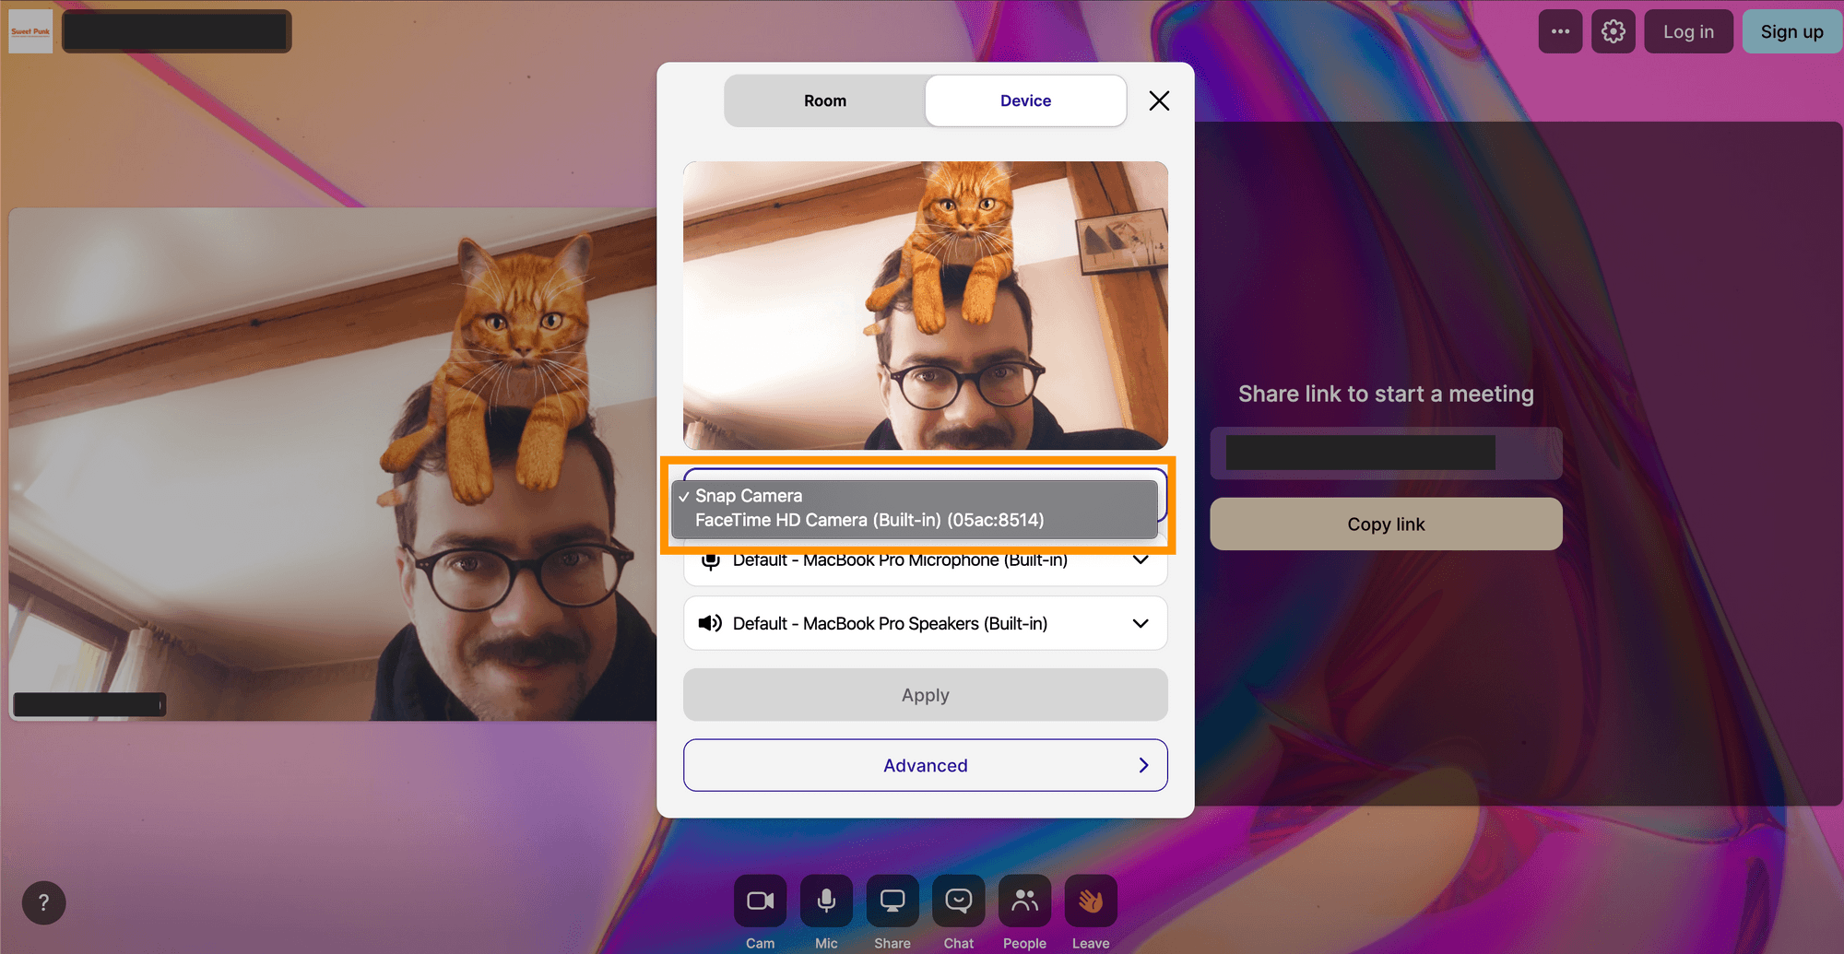This screenshot has height=954, width=1844.
Task: Open the Chat panel
Action: pyautogui.click(x=958, y=901)
